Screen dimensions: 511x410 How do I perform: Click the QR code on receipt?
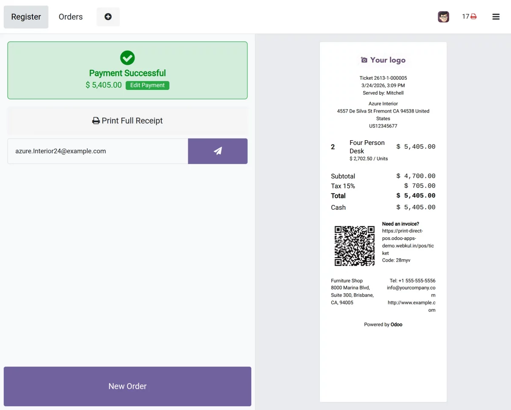(x=354, y=246)
